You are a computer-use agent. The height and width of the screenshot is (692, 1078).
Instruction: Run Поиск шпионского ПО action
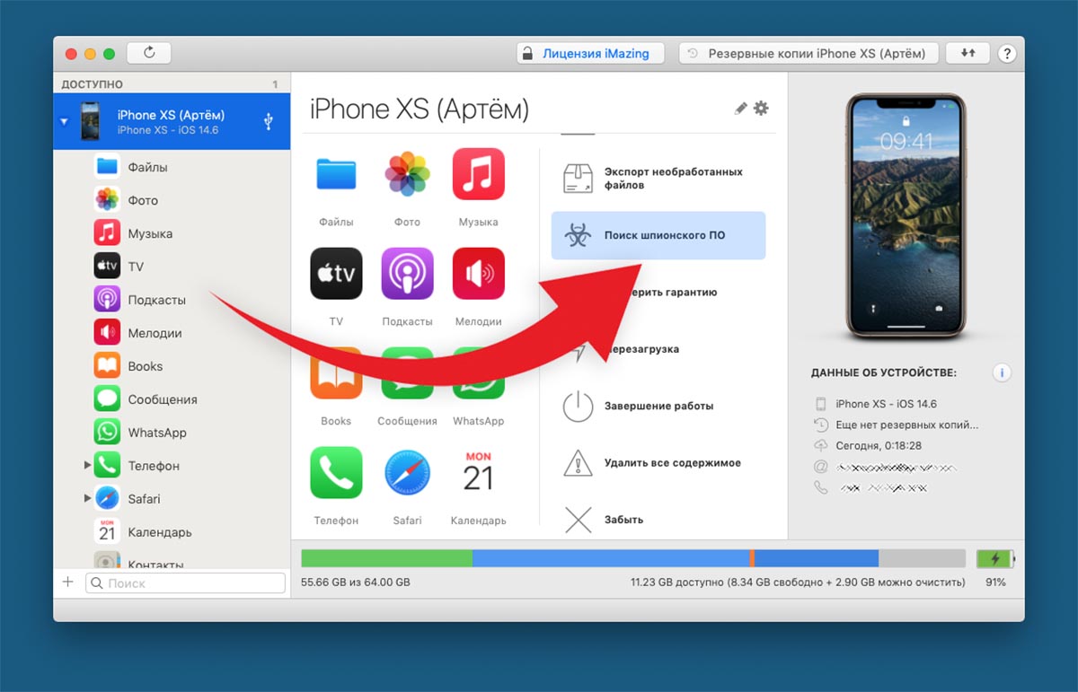658,235
